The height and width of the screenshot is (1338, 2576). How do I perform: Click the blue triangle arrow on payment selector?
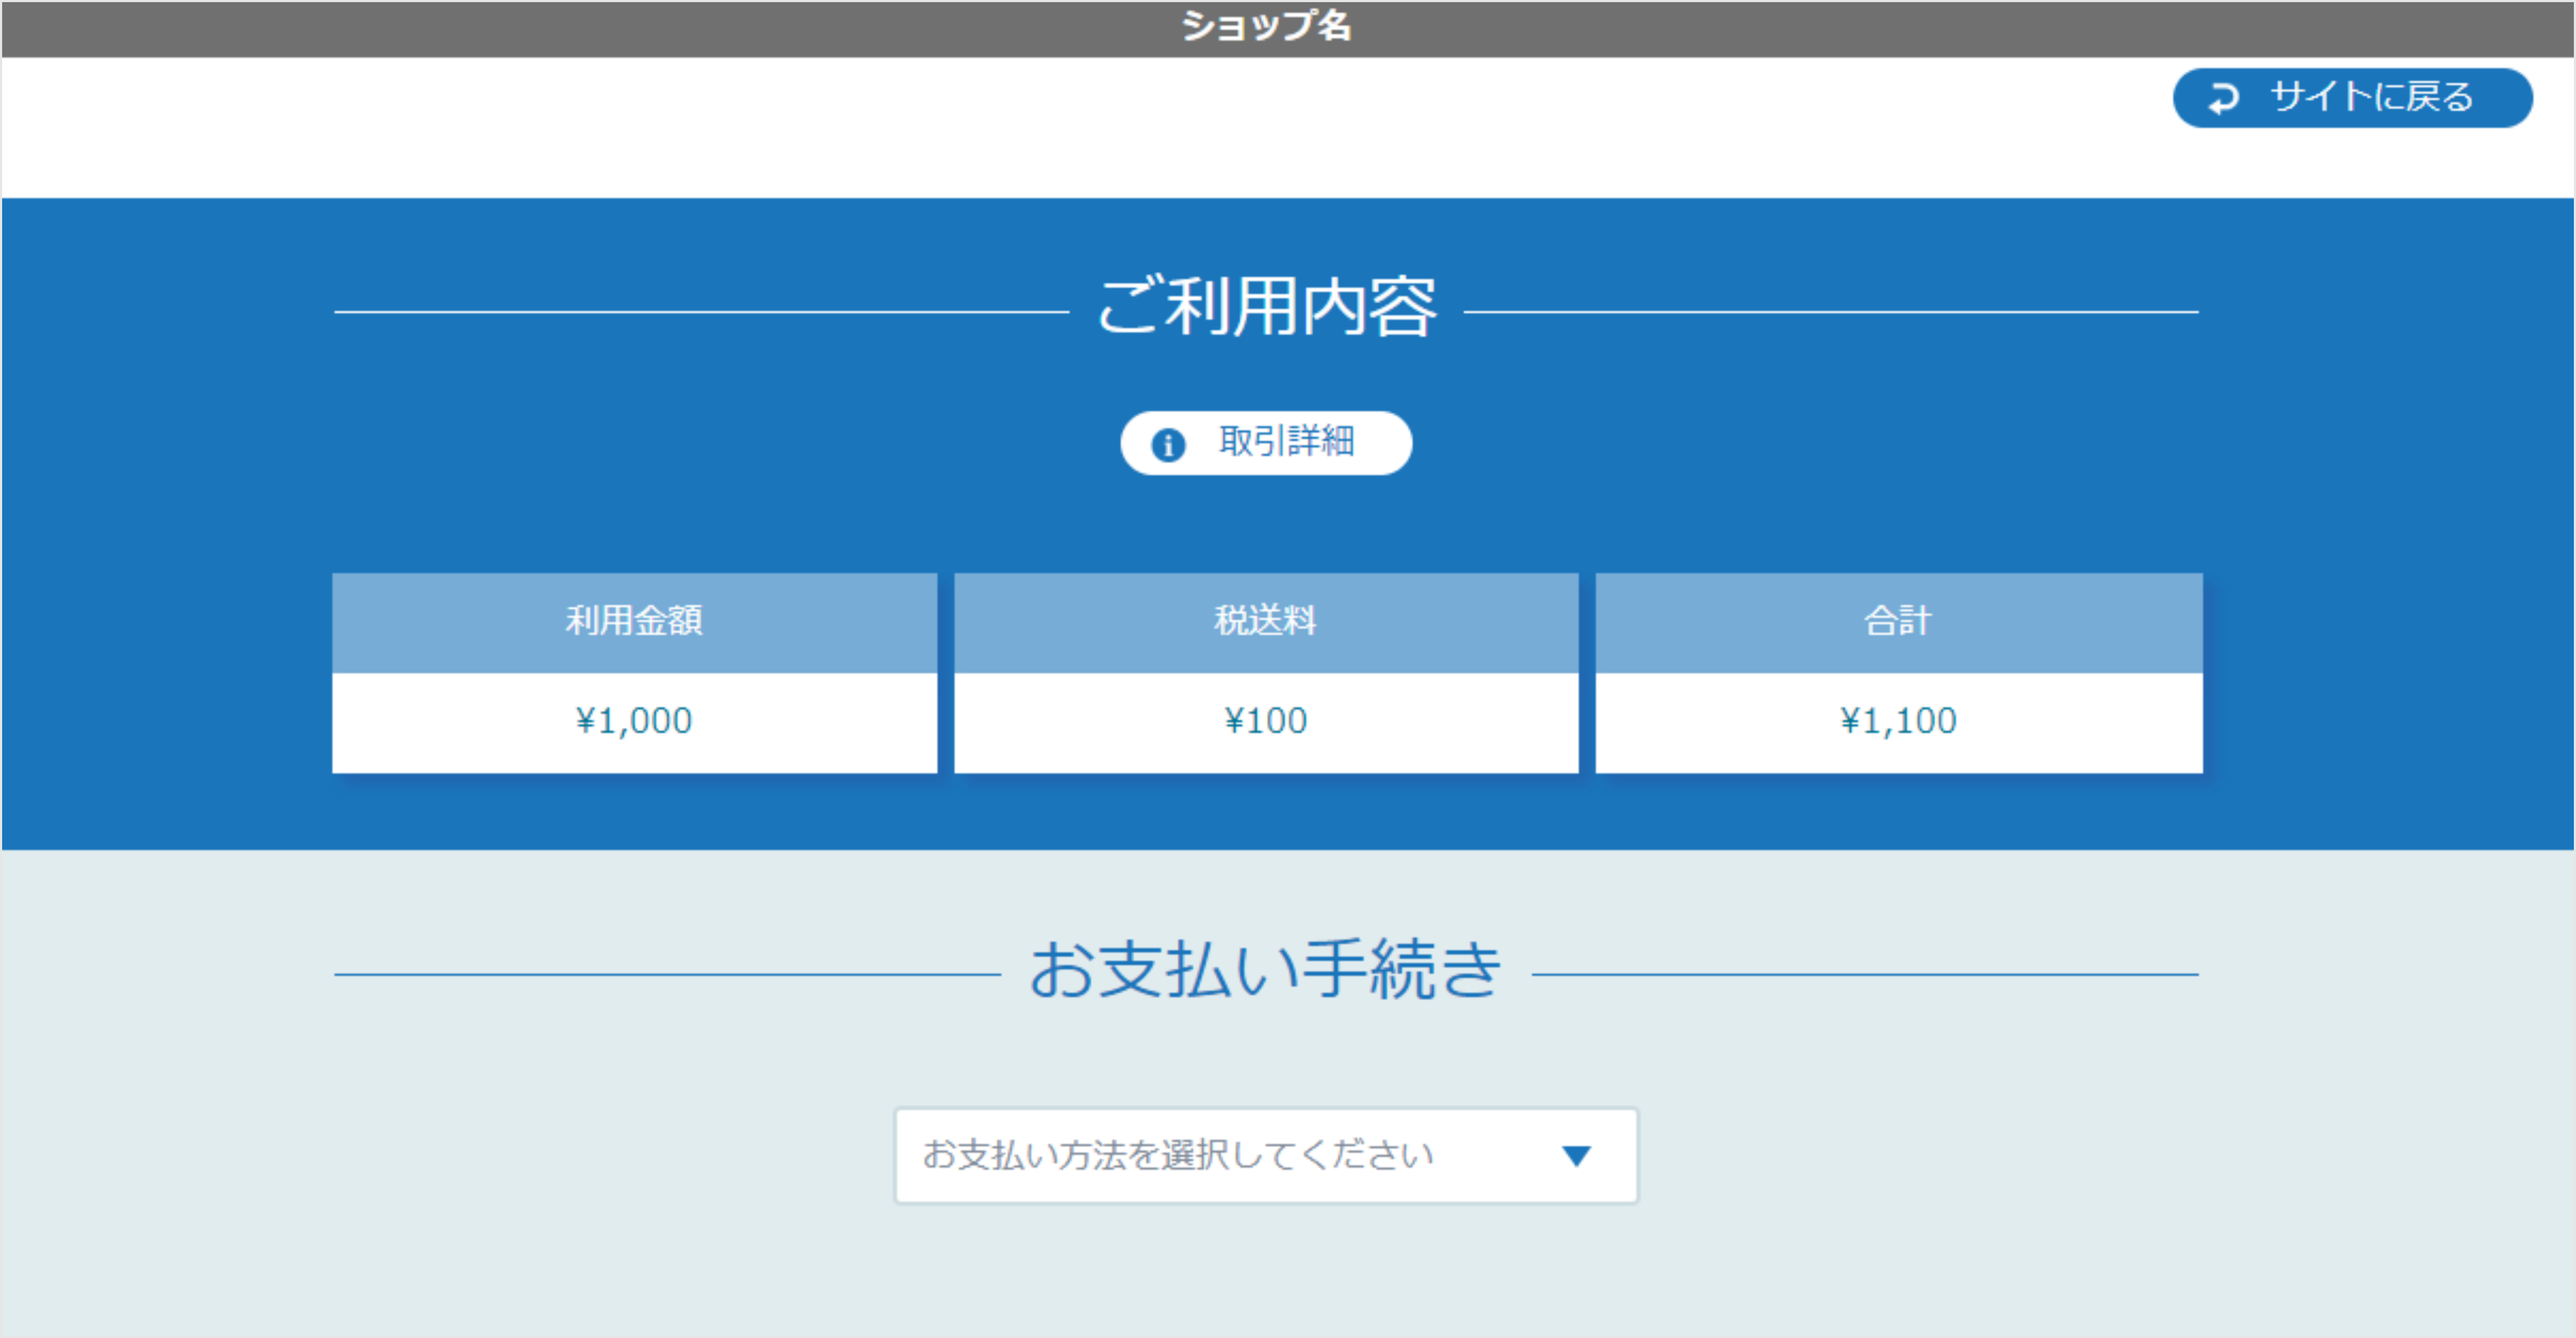coord(1575,1156)
